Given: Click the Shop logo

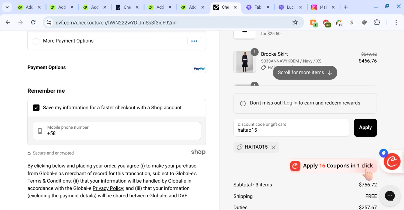Looking at the screenshot, I should [x=198, y=152].
